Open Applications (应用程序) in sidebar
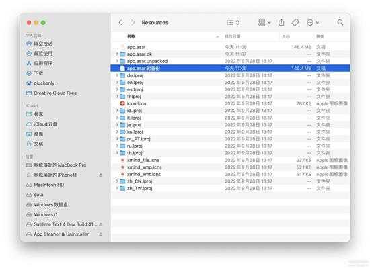Screen dimensions: 370x268 (39, 63)
